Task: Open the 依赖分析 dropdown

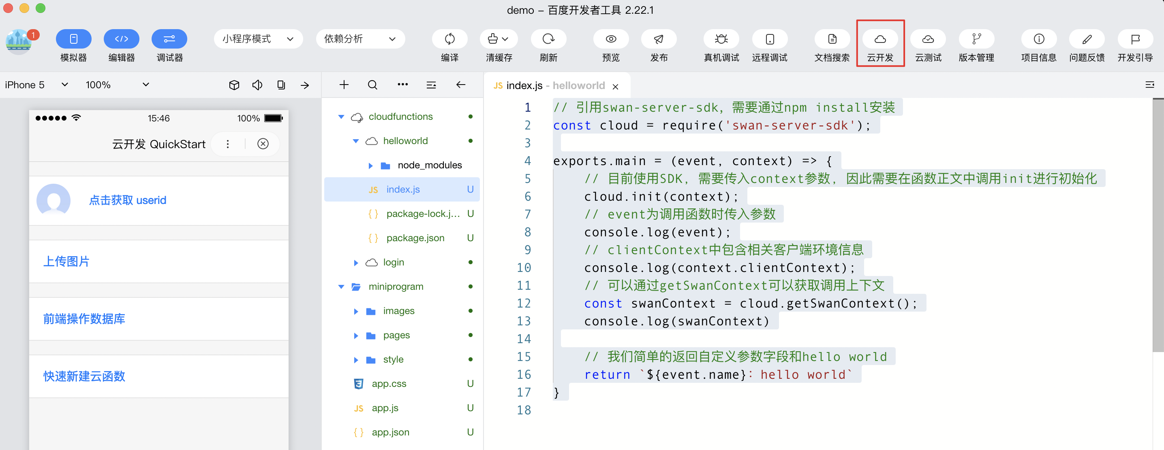Action: tap(360, 39)
